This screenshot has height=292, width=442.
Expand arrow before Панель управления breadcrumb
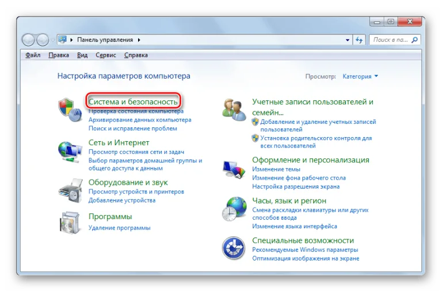pos(71,40)
